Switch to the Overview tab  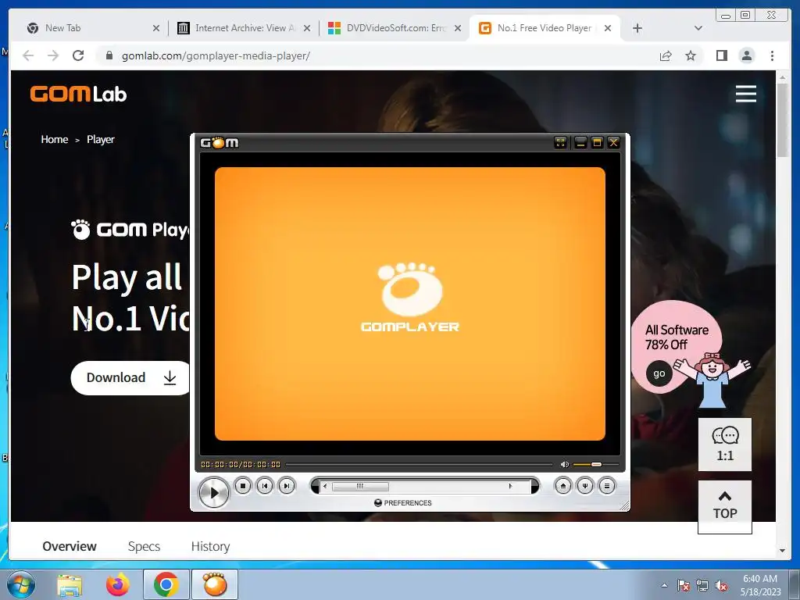coord(70,546)
